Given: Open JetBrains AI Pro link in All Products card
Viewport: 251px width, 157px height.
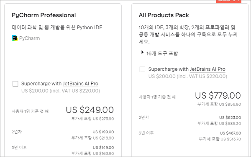Looking at the screenshot, I should coord(207,69).
